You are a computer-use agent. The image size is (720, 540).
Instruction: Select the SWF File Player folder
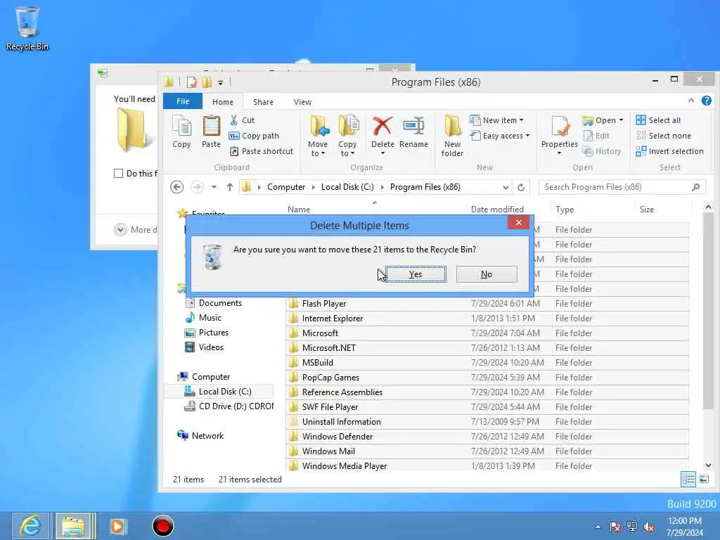pyautogui.click(x=487, y=407)
